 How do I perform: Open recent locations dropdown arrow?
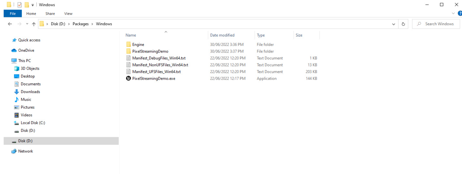click(27, 24)
